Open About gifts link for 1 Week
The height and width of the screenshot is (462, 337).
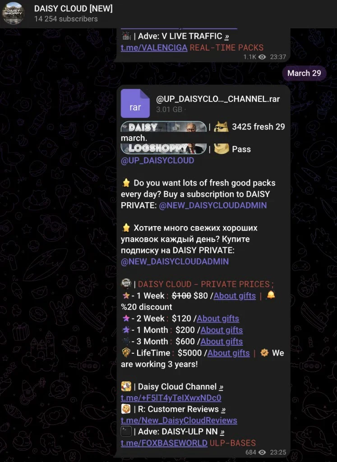[235, 296]
